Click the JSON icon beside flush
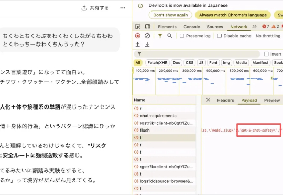 pos(136,130)
